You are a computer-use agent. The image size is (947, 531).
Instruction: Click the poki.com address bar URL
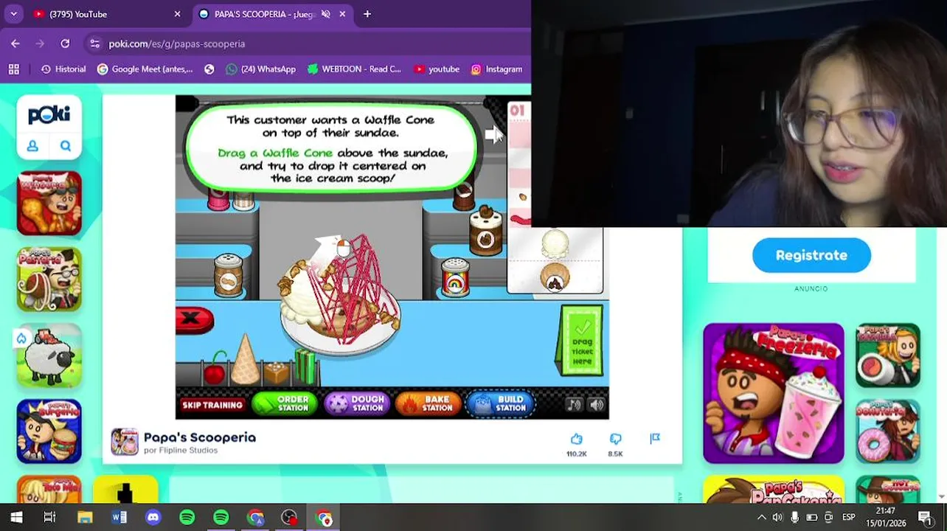177,44
